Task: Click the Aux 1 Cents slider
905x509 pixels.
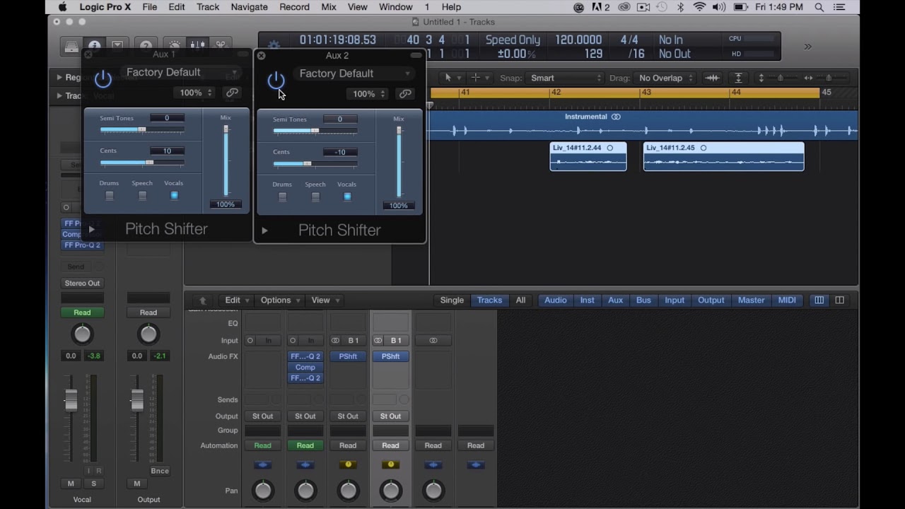Action: (142, 163)
